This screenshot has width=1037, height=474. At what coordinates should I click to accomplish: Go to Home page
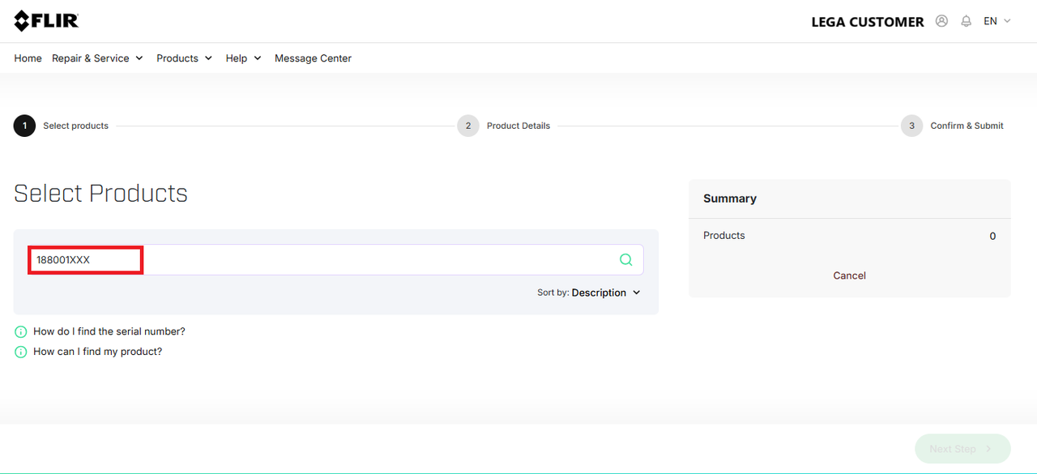coord(28,58)
